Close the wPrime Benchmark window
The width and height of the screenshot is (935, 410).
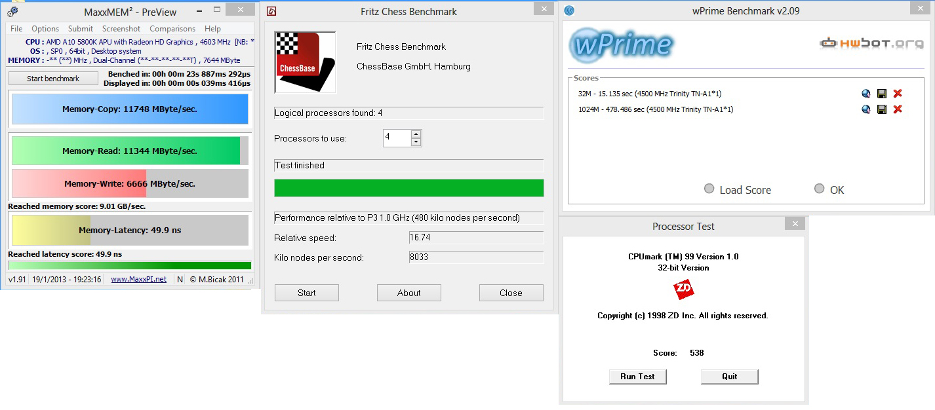click(x=921, y=9)
